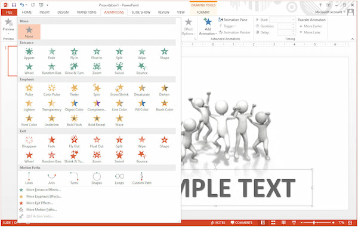Screen dimensions: 358x227
Task: Click the zoom in plus button
Action: (x=333, y=222)
